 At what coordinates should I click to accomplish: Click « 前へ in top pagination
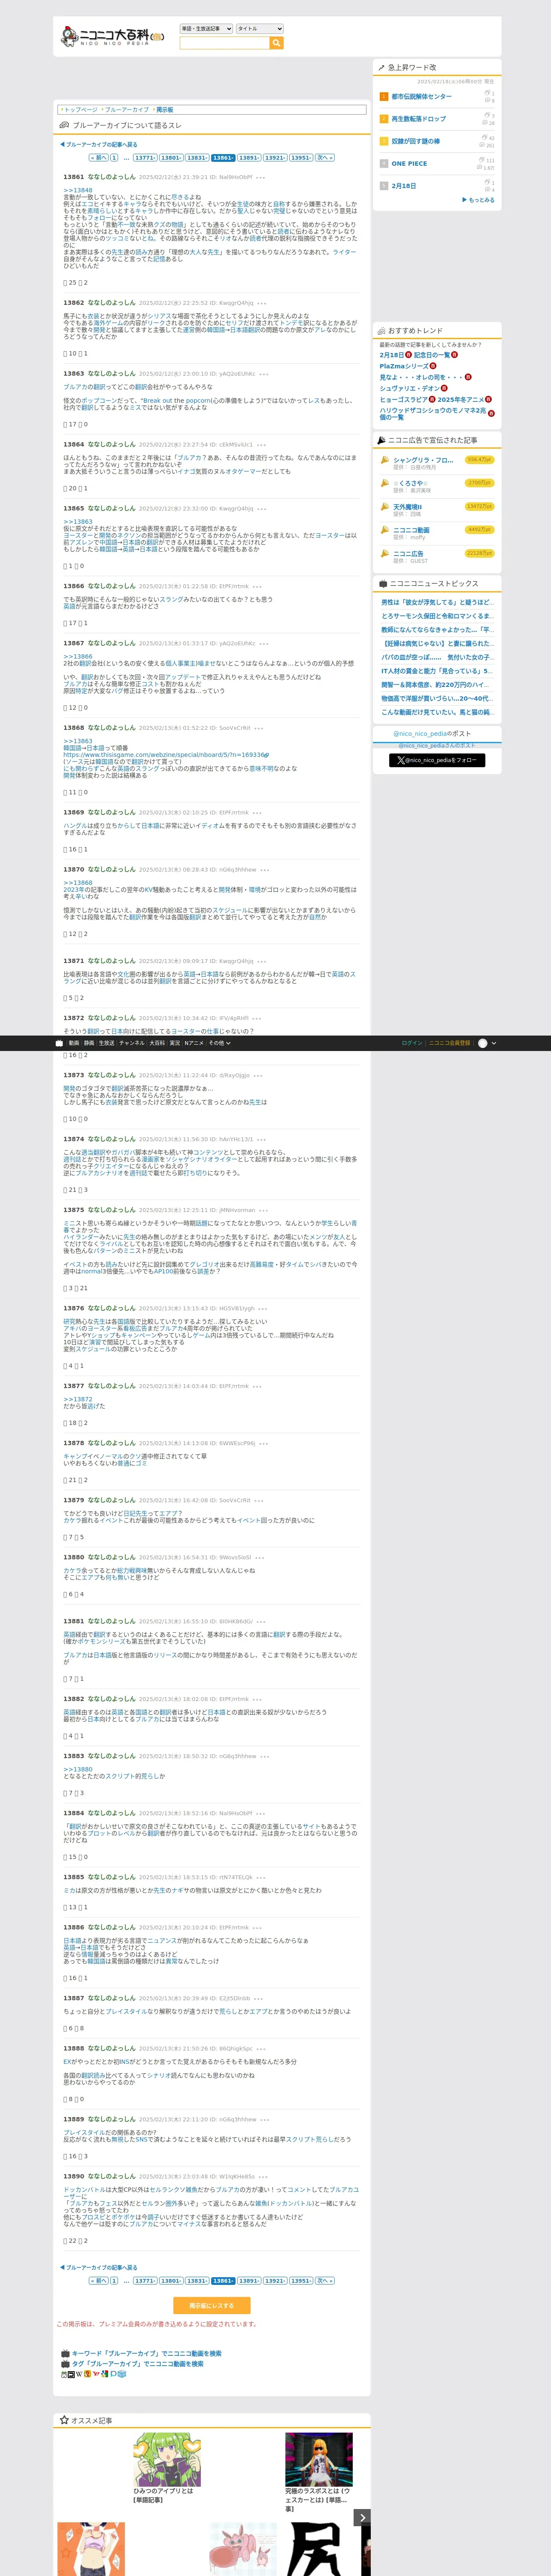(99, 157)
